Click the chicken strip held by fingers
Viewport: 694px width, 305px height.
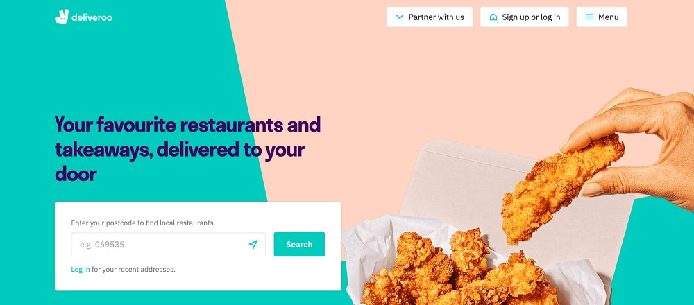click(561, 188)
